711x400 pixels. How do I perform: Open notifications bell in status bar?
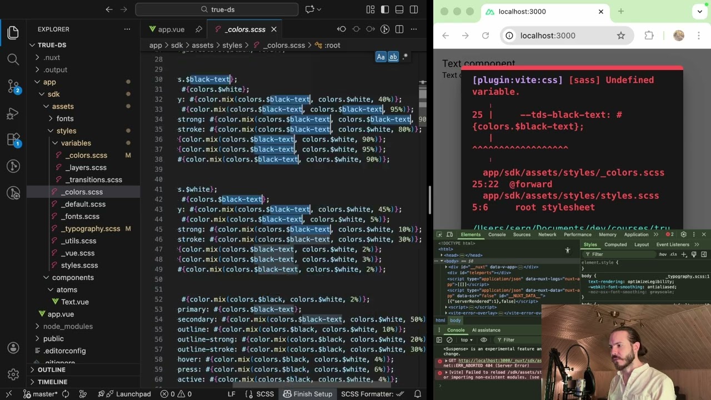tap(418, 394)
